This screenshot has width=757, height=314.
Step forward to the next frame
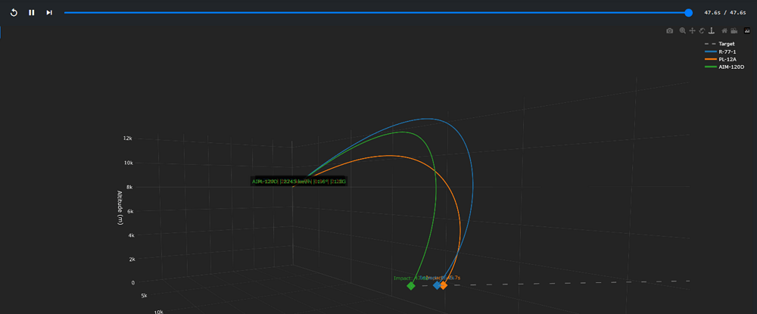48,13
